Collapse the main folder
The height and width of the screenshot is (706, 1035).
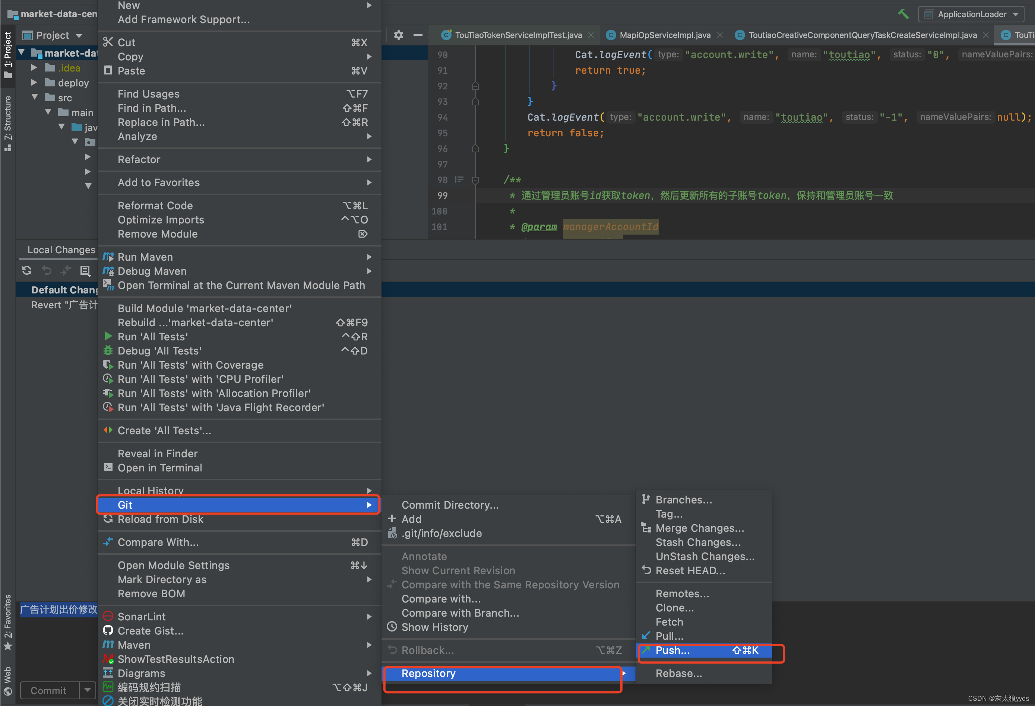coord(48,112)
